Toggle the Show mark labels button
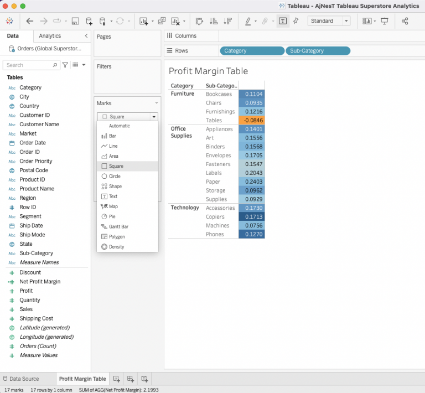This screenshot has height=393, width=425. 283,21
